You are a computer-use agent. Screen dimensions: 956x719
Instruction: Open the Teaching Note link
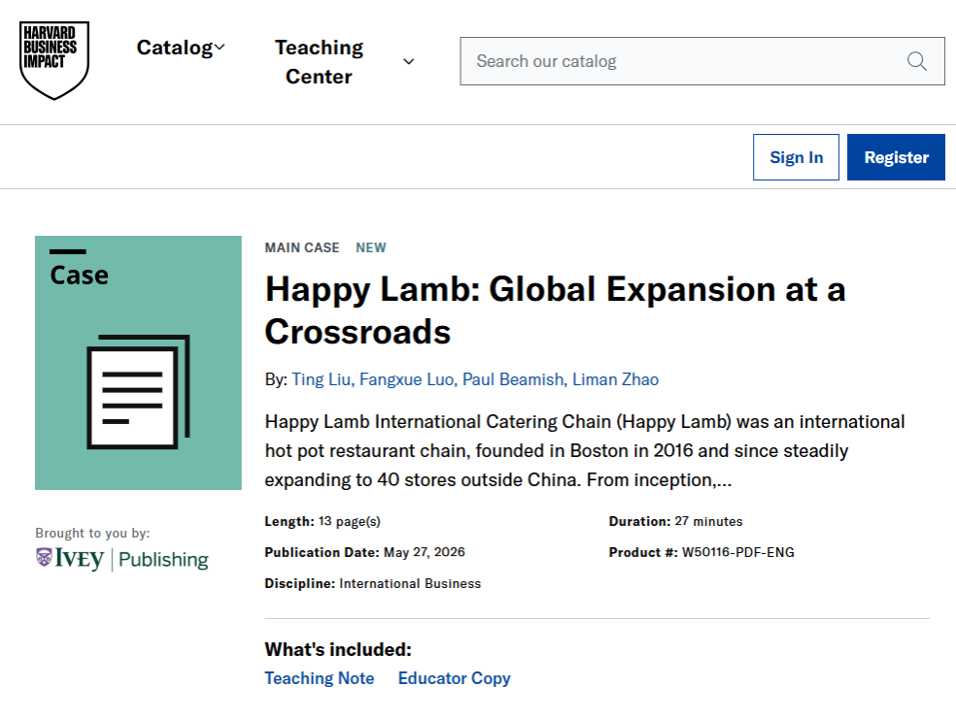point(320,678)
